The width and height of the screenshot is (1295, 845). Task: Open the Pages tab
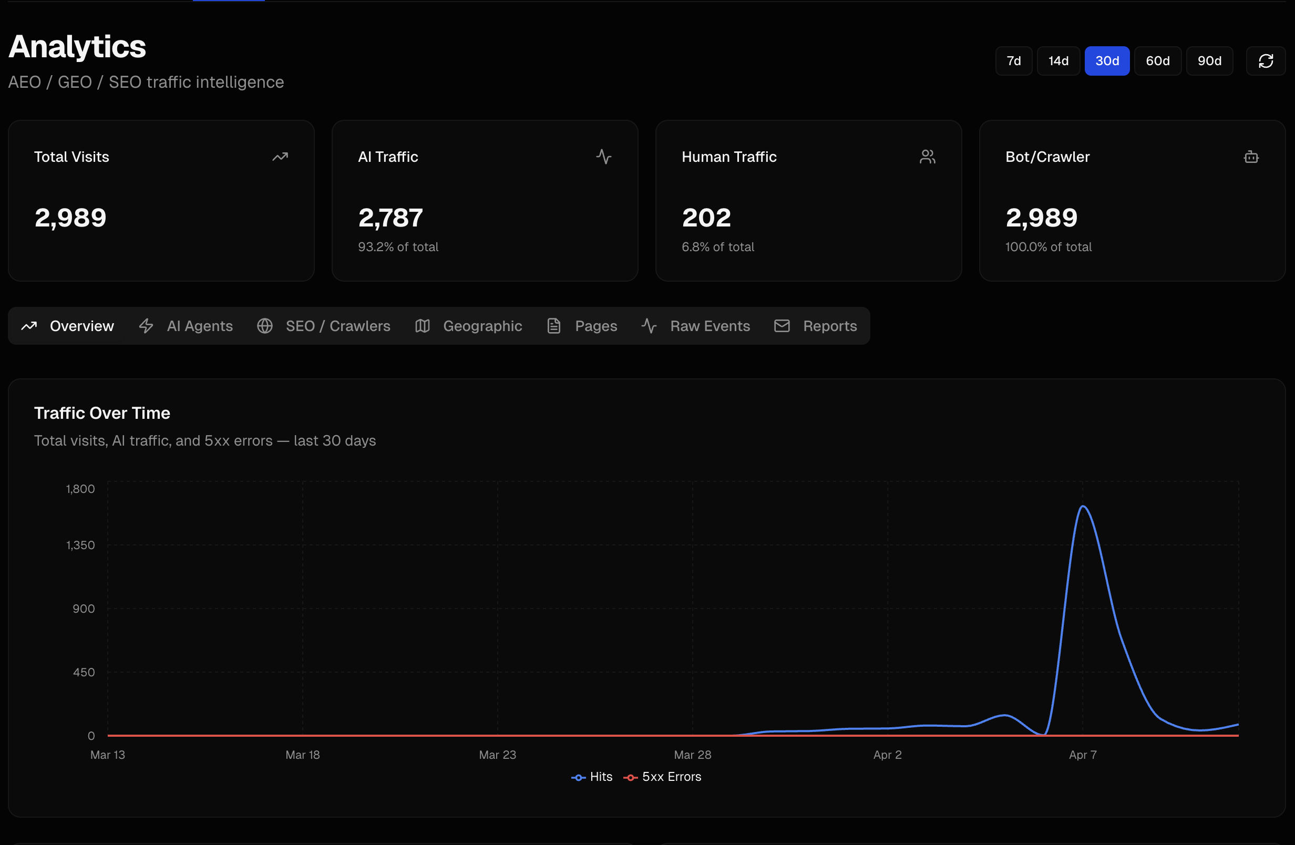pyautogui.click(x=596, y=325)
